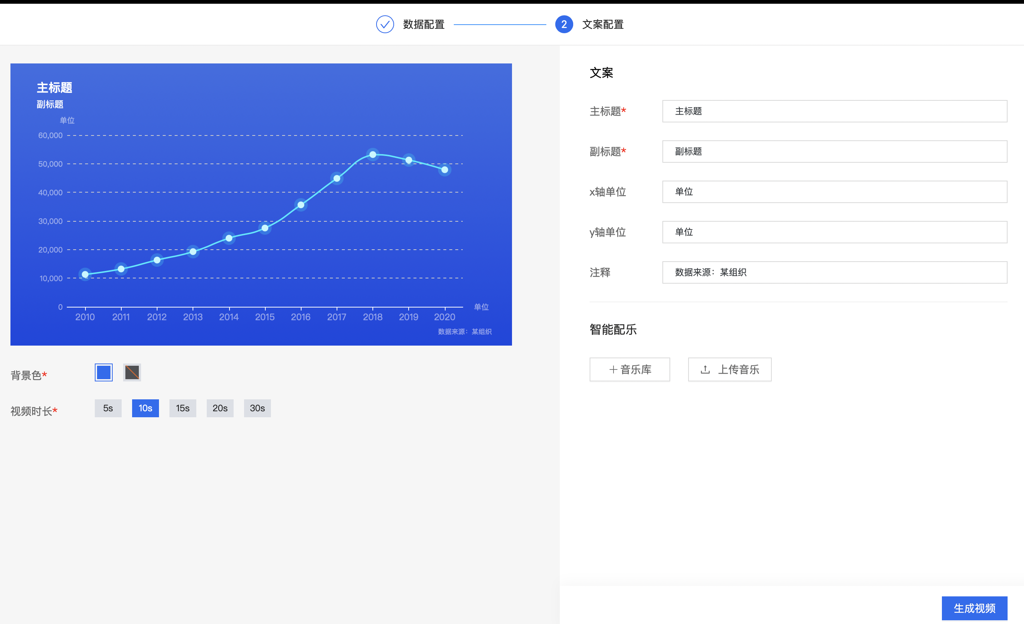This screenshot has height=624, width=1024.
Task: Click the 2016 x-axis label
Action: tap(300, 317)
